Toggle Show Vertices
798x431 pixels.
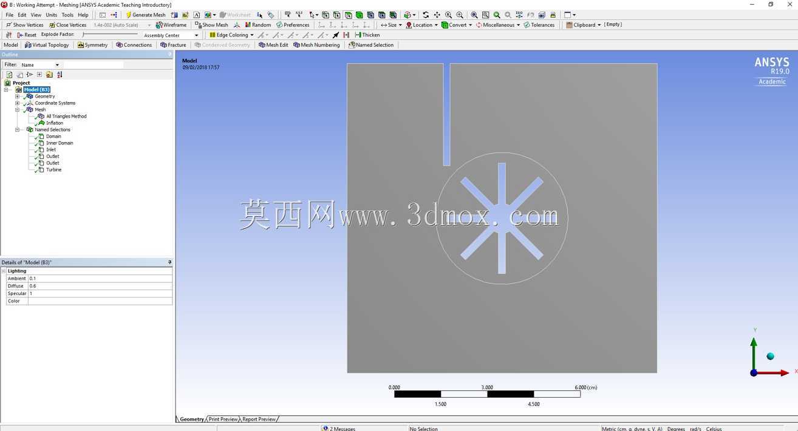pos(25,25)
